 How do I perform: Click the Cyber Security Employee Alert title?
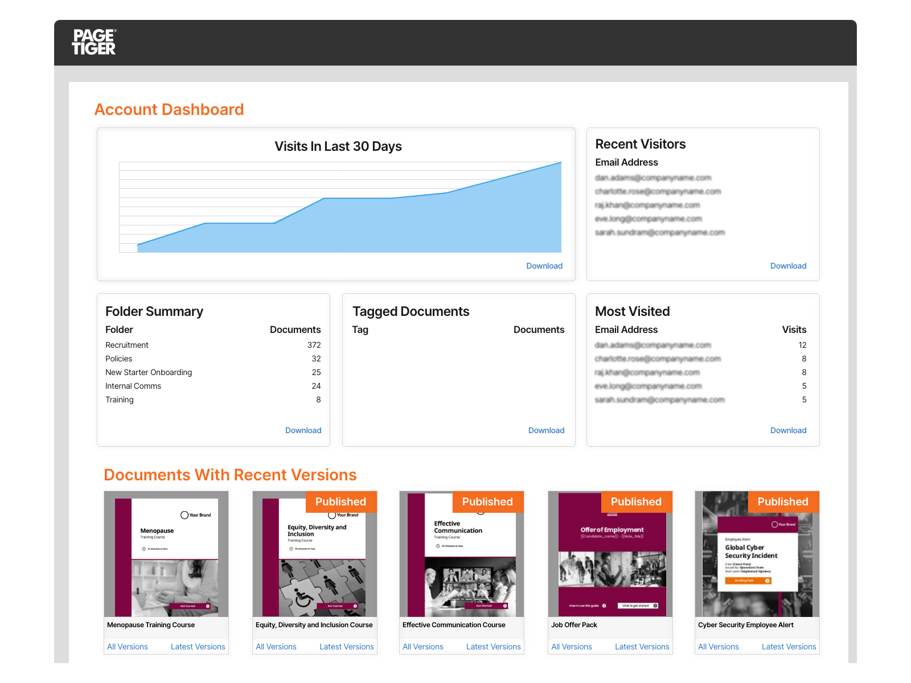(746, 625)
